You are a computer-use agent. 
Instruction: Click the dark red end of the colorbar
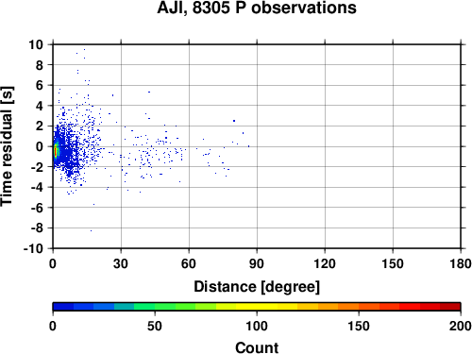pyautogui.click(x=450, y=307)
